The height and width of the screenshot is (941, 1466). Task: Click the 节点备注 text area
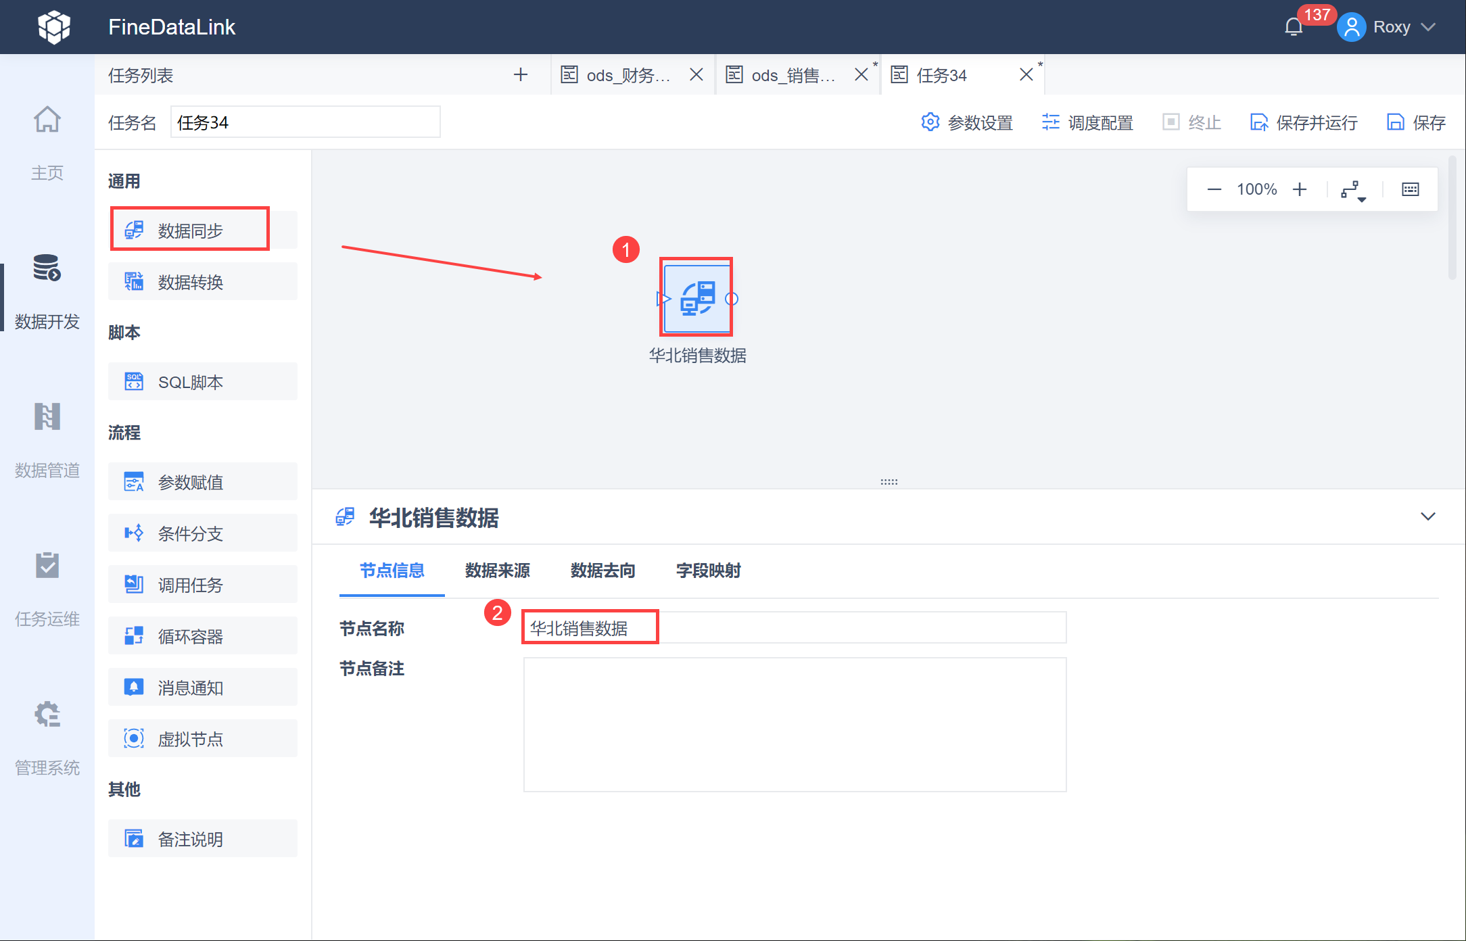795,724
